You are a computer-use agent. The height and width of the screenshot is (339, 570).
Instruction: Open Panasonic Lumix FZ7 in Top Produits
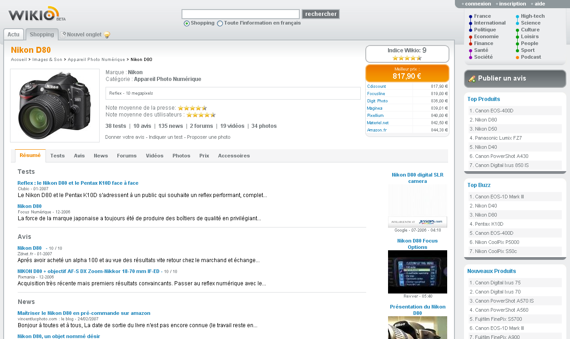click(498, 138)
